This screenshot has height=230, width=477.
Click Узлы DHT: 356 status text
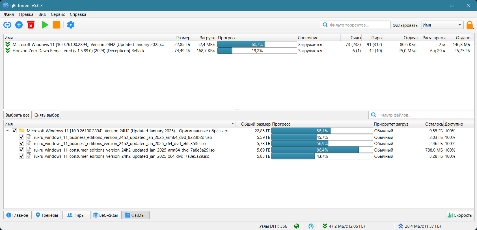click(x=273, y=226)
